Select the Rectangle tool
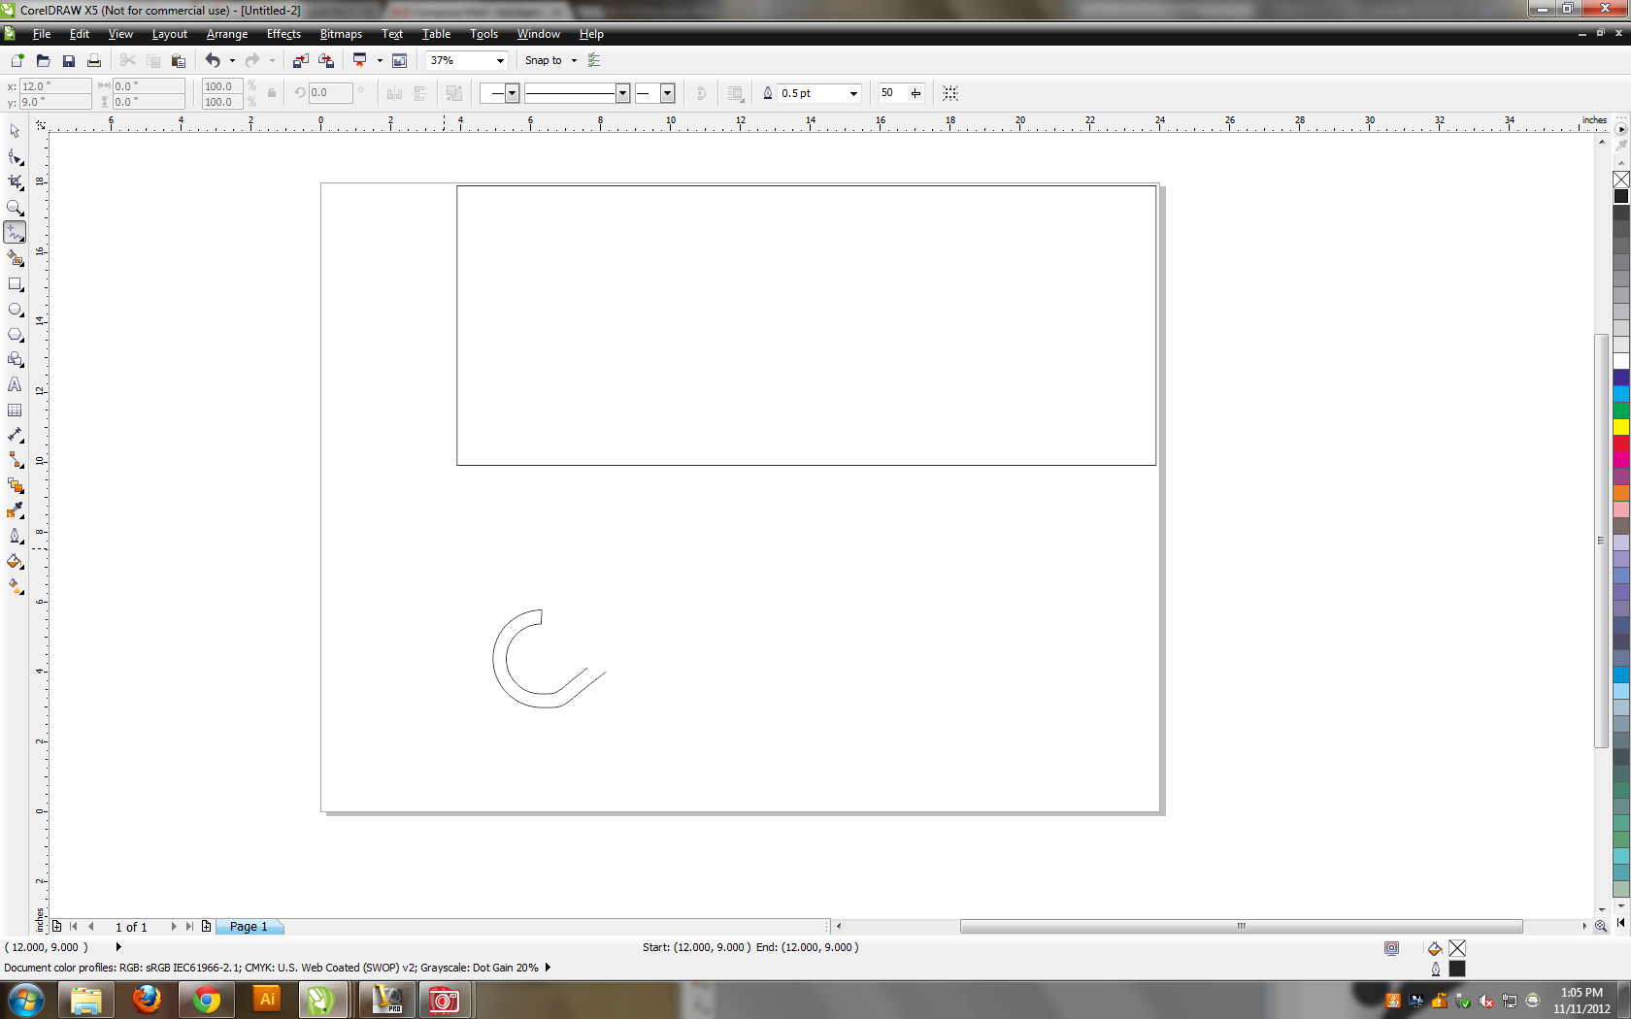 click(15, 284)
